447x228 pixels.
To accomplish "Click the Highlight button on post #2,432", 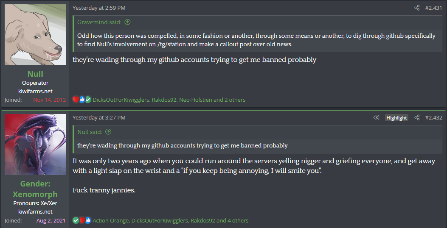I will (x=396, y=118).
